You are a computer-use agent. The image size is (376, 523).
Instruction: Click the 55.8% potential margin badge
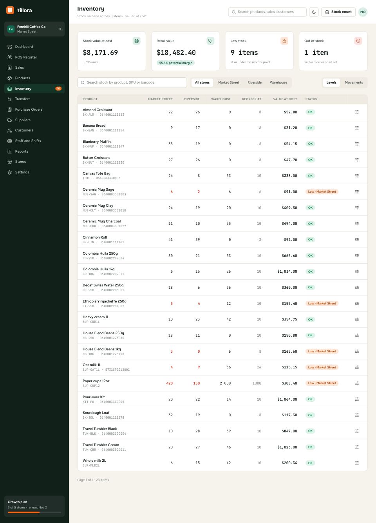pyautogui.click(x=176, y=63)
